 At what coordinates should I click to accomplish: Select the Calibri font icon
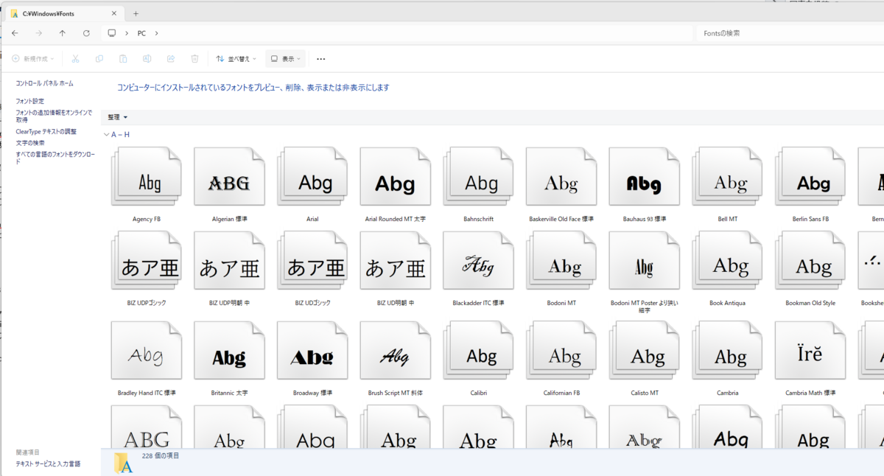479,351
